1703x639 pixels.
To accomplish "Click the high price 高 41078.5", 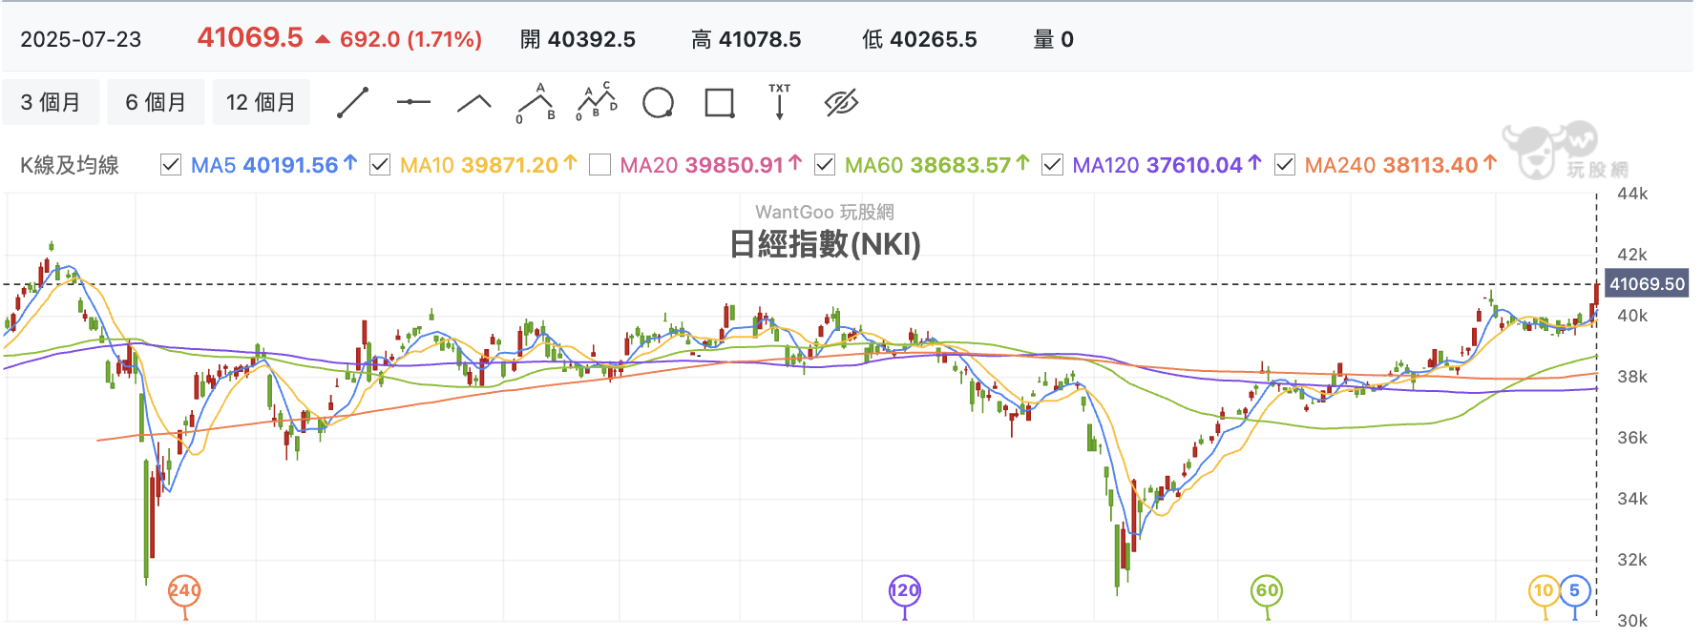I will [746, 40].
